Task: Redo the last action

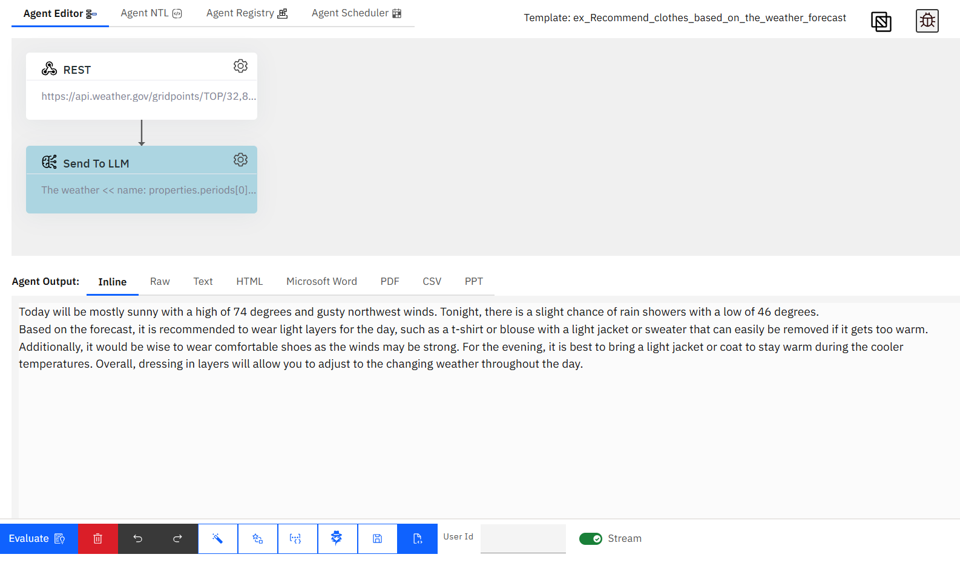Action: tap(178, 539)
